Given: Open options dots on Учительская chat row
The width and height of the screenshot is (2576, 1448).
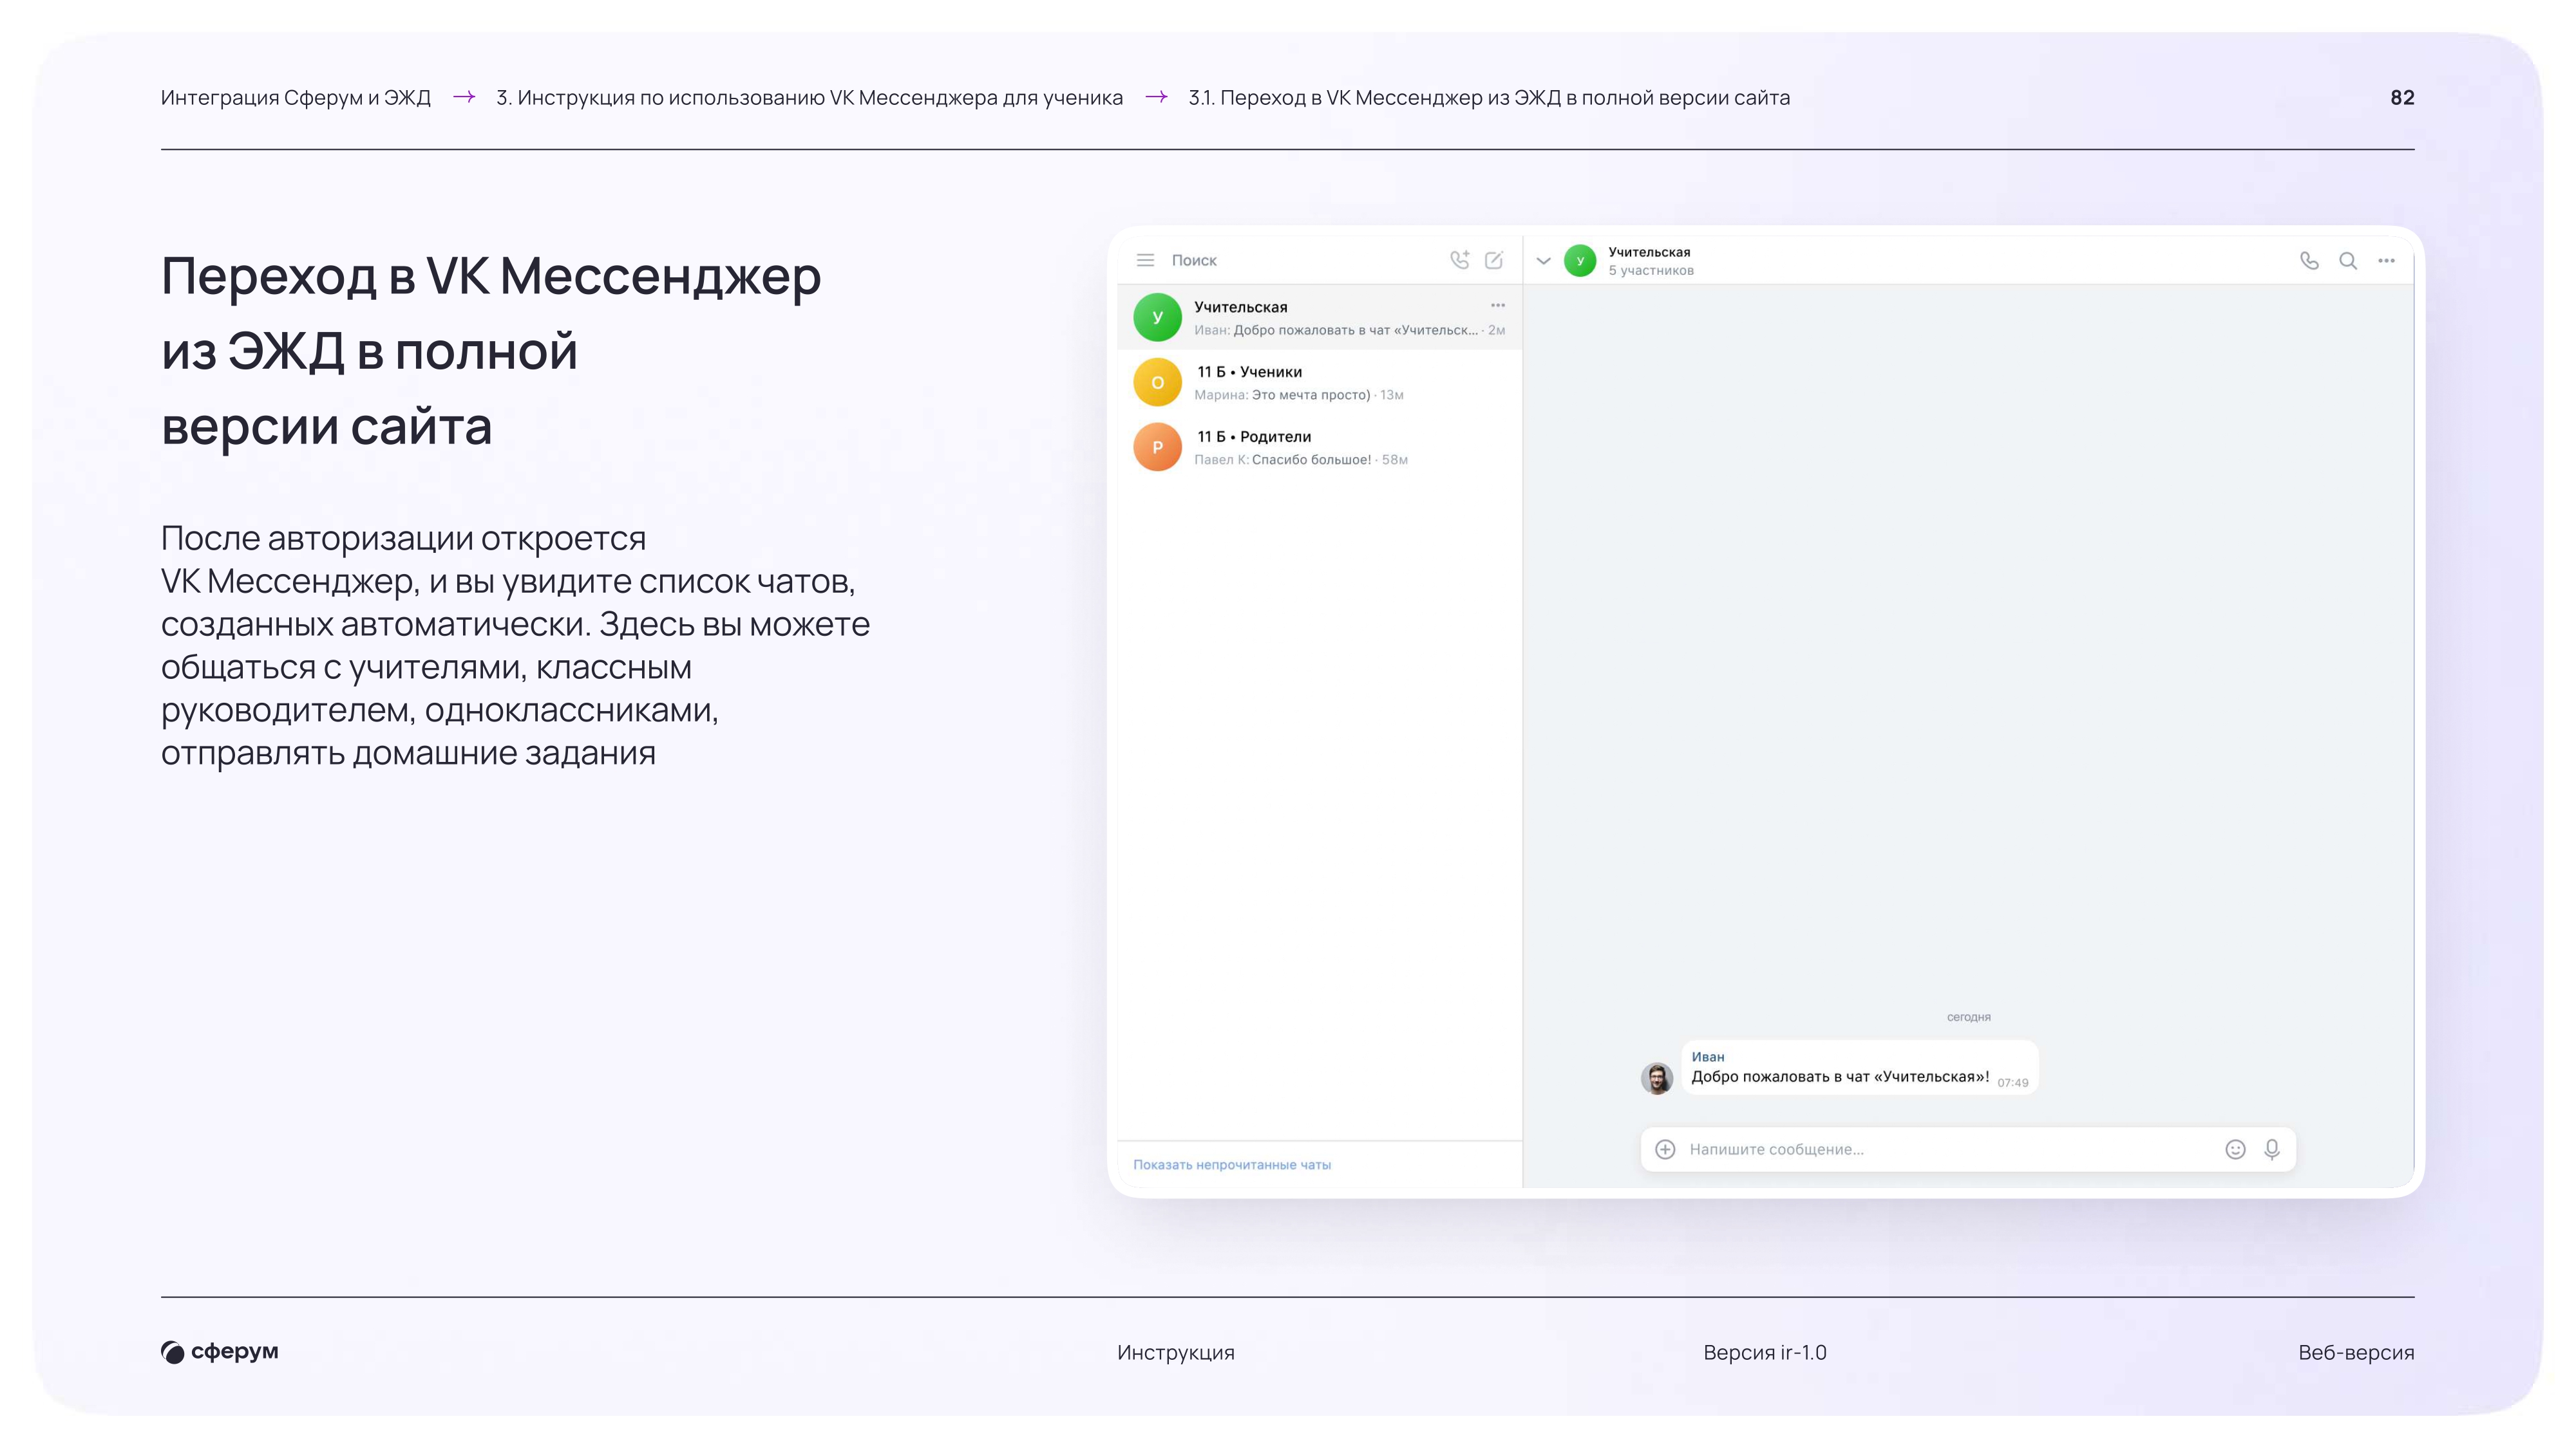Looking at the screenshot, I should (x=1497, y=305).
